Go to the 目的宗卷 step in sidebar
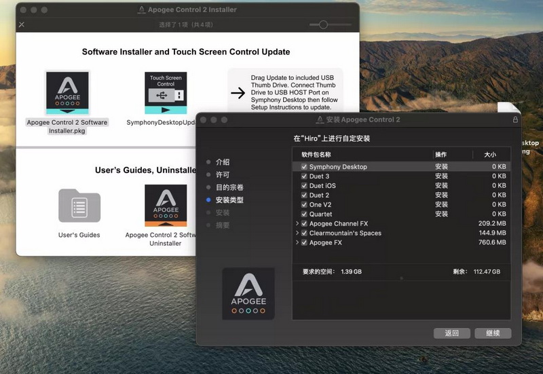Image resolution: width=543 pixels, height=374 pixels. [x=229, y=187]
